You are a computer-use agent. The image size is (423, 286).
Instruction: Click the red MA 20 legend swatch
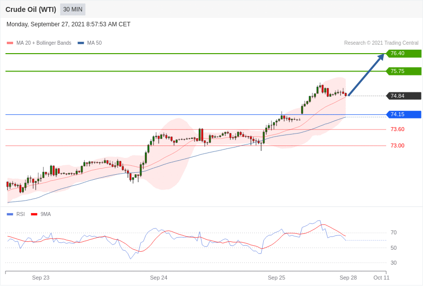tap(10, 43)
